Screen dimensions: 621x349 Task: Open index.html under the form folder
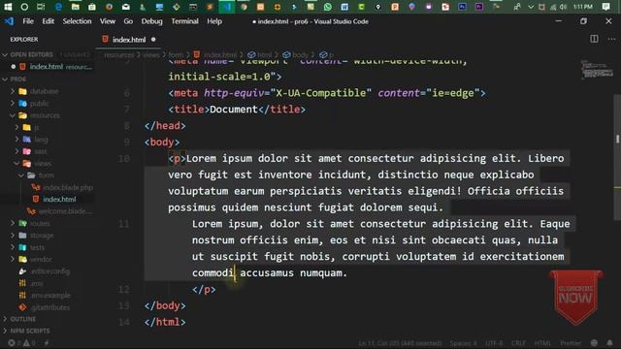59,200
